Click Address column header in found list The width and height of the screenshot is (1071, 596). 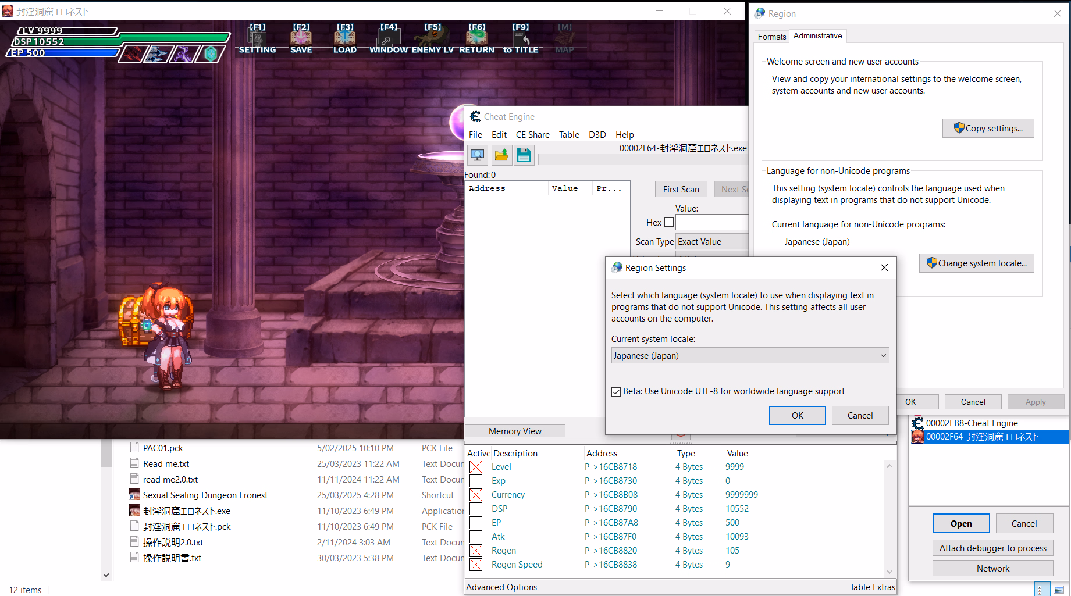point(506,188)
